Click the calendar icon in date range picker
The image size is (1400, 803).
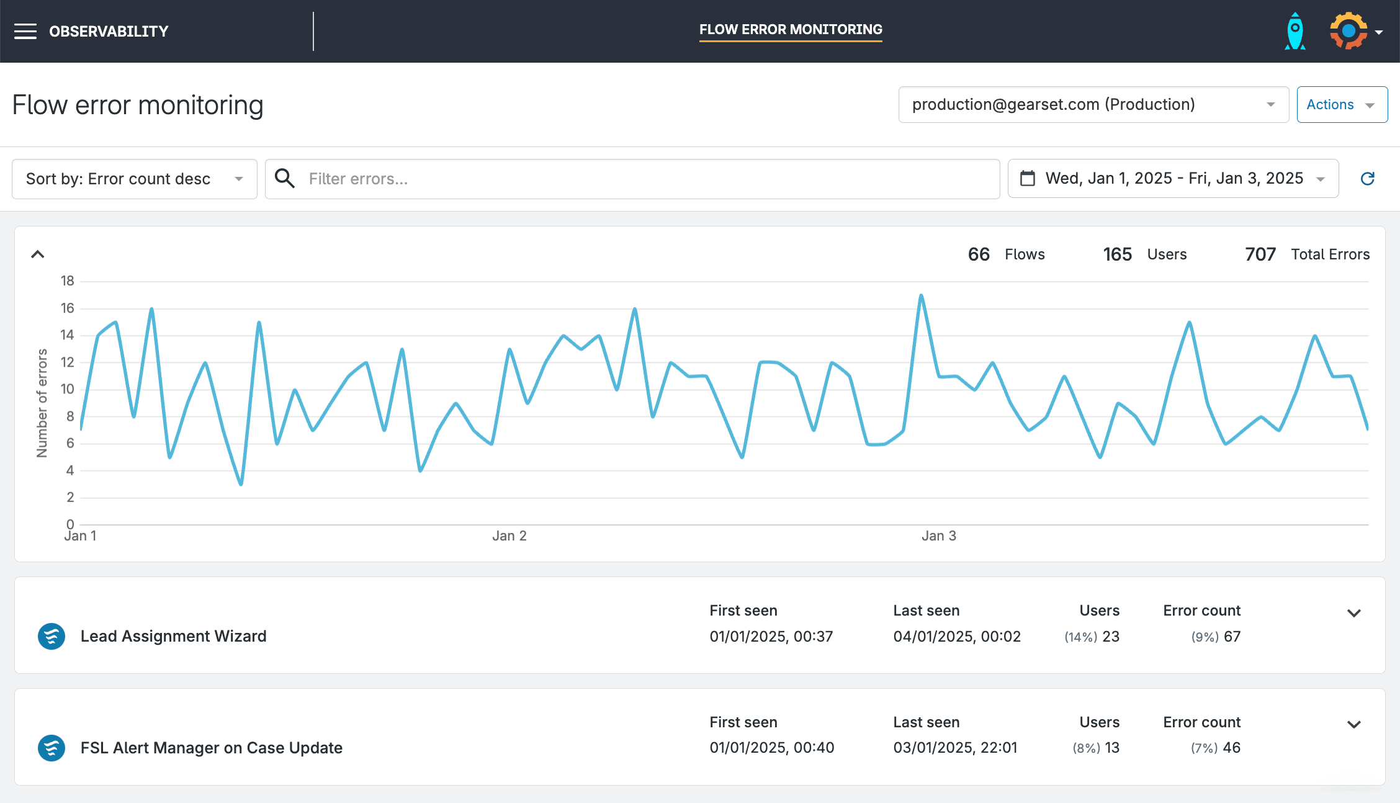(x=1027, y=179)
